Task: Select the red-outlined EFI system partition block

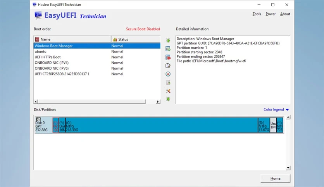Action: [55, 125]
